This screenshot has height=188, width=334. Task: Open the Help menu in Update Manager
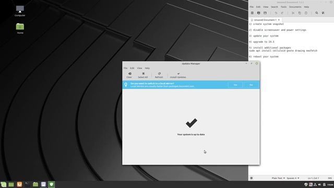[147, 68]
